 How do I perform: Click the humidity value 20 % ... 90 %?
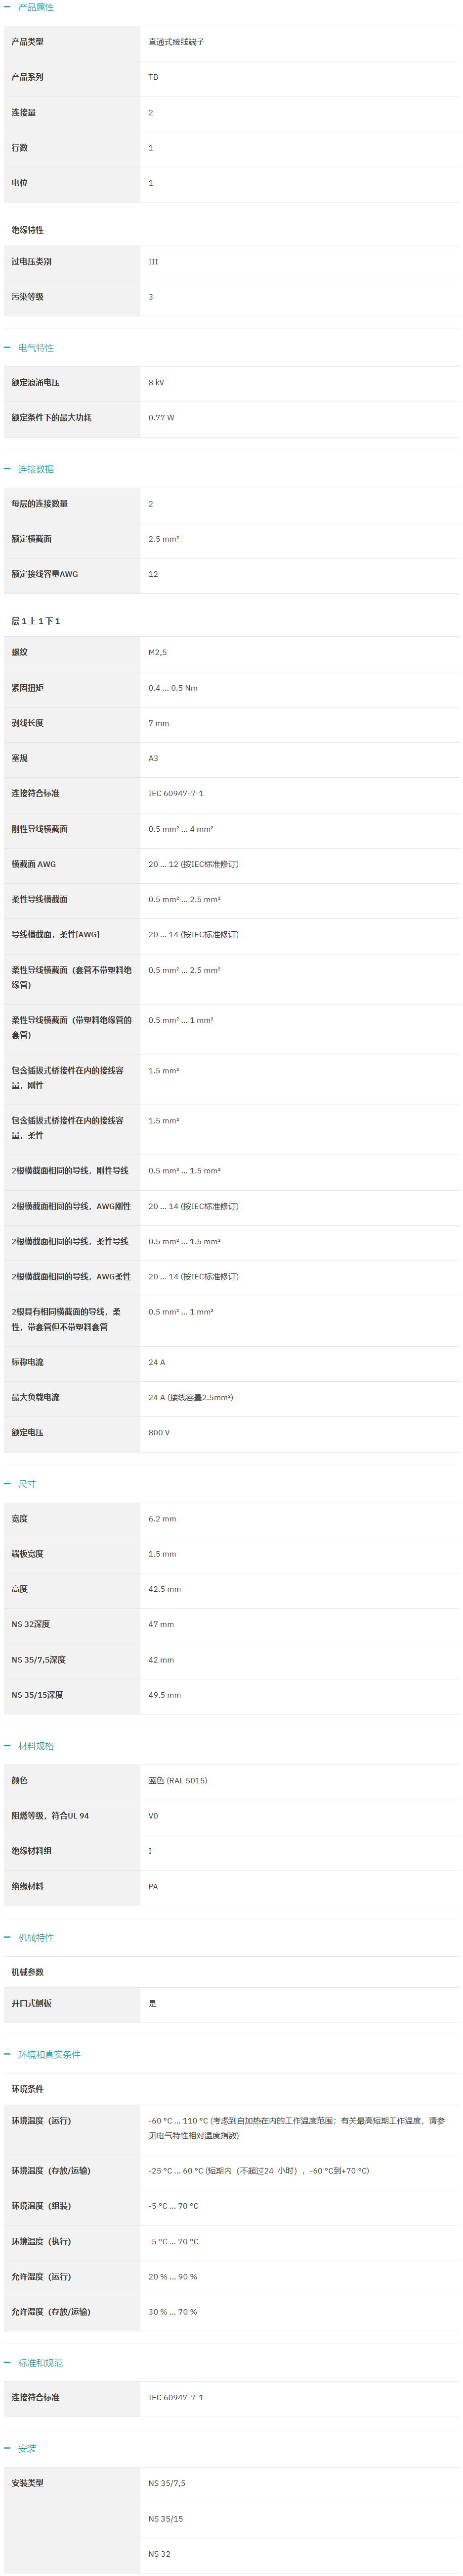point(173,2277)
